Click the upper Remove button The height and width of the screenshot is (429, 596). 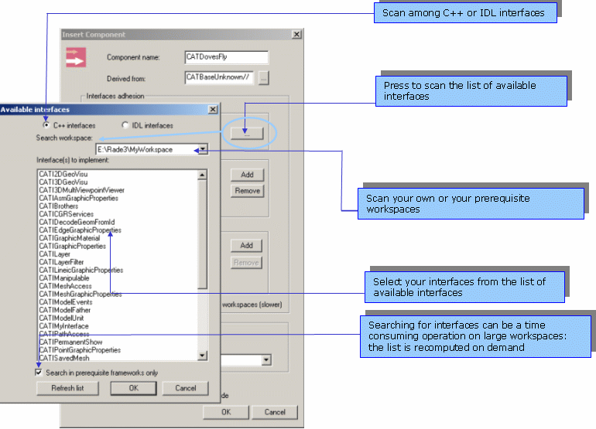tap(247, 191)
